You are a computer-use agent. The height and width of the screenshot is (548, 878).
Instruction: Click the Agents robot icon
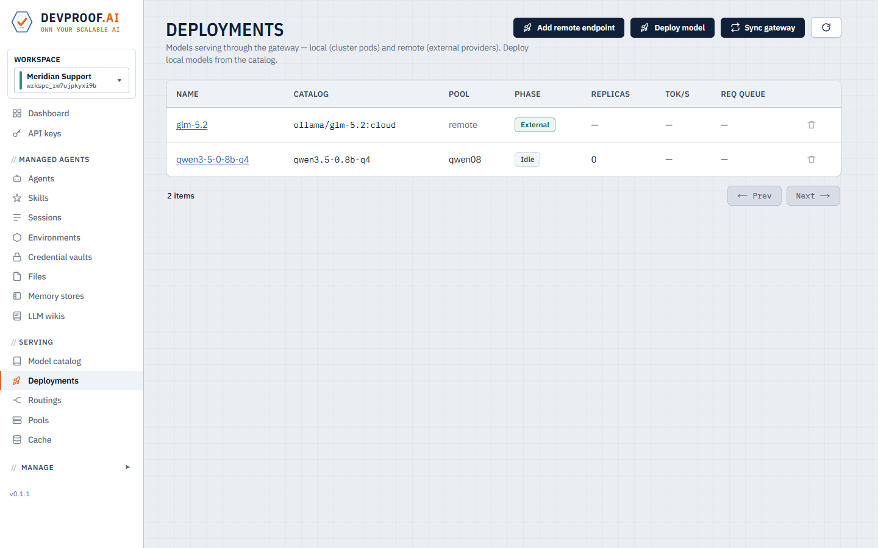pos(17,178)
